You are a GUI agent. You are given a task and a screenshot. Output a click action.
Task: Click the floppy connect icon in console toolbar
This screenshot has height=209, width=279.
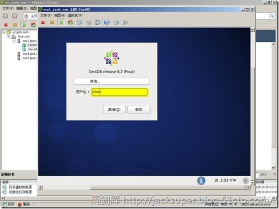107,22
